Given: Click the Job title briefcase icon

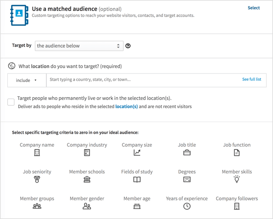Looking at the screenshot, I should tap(187, 153).
